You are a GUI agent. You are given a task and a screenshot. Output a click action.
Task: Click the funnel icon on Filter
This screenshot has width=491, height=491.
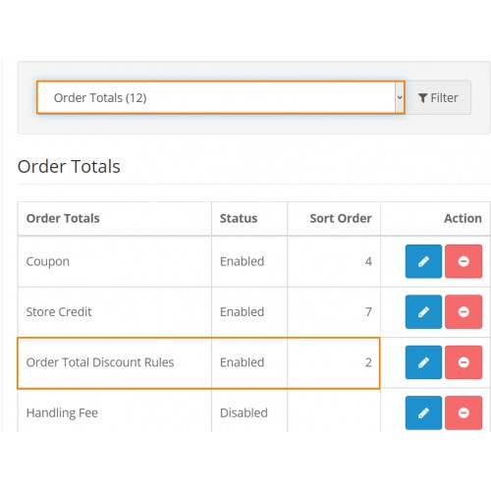(422, 98)
